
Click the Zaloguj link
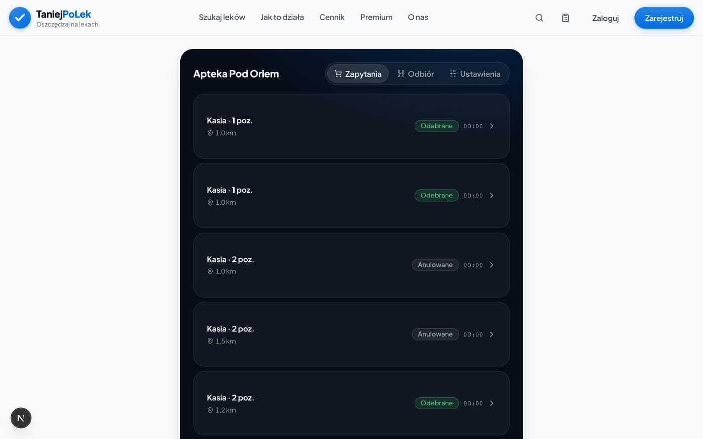[x=605, y=18]
